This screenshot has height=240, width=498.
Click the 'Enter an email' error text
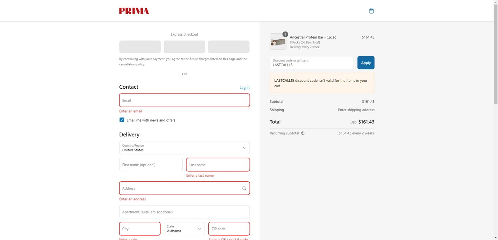point(130,111)
